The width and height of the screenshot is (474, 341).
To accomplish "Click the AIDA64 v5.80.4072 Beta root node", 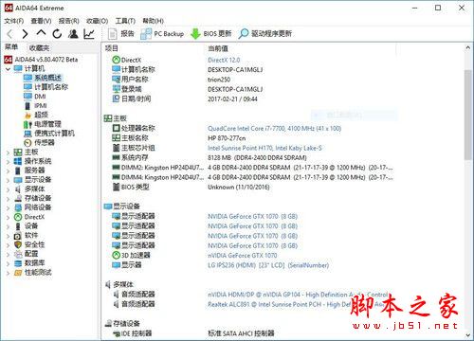I will click(41, 59).
